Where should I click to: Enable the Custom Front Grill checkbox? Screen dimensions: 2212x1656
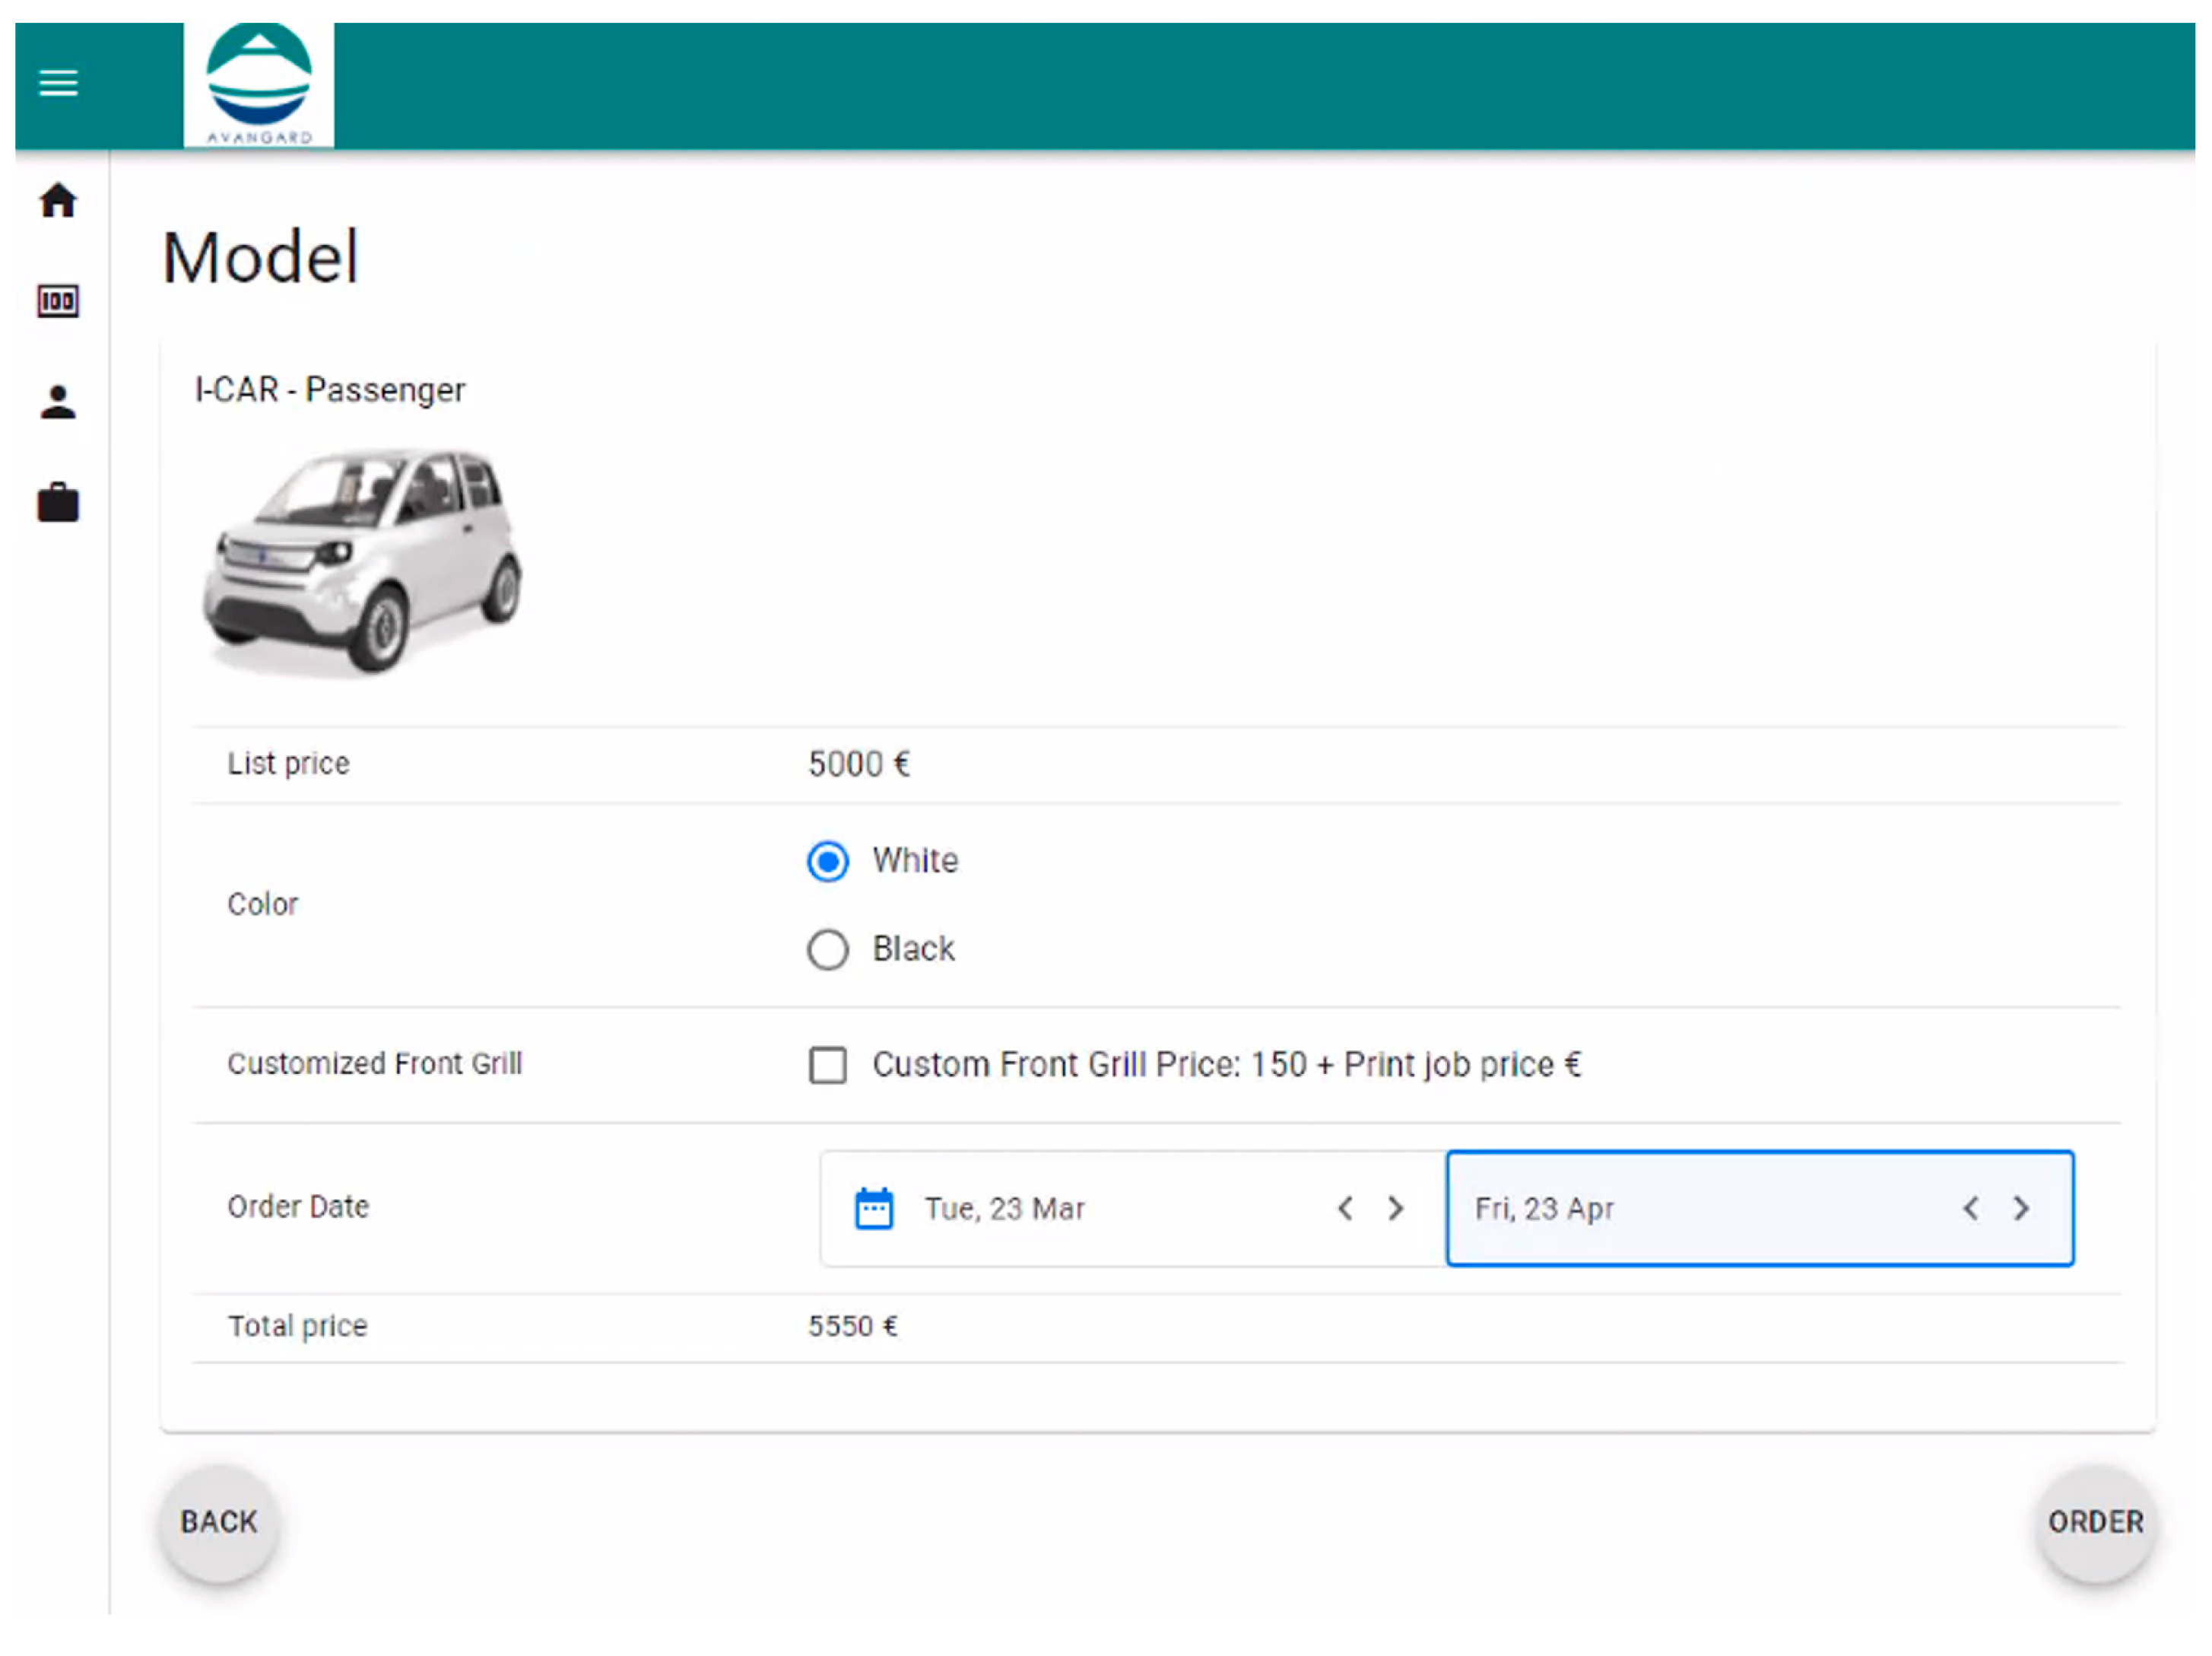pos(828,1066)
